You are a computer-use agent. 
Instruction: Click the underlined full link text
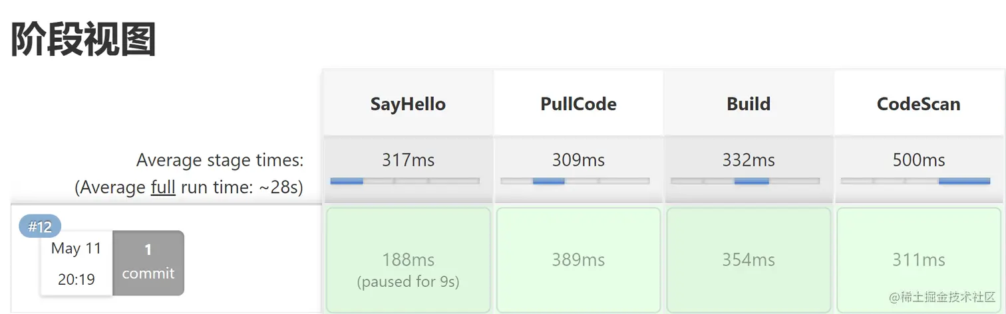[x=163, y=188]
